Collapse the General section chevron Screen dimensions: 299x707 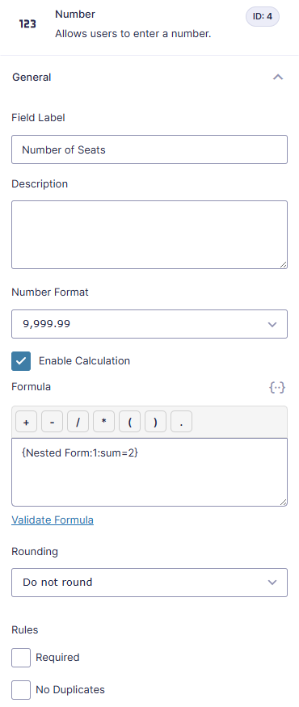point(278,77)
